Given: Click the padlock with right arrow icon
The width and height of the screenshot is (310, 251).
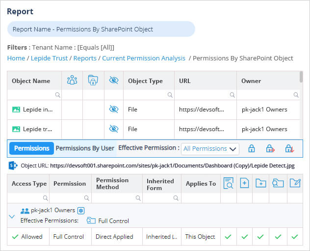Looking at the screenshot, I should pos(270,148).
